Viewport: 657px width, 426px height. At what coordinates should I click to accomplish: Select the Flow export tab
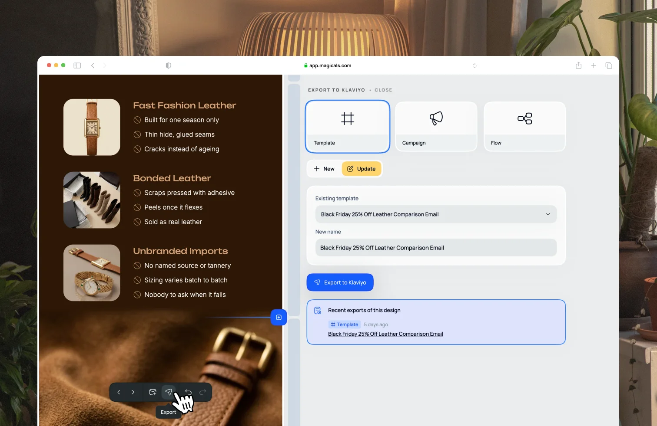[525, 127]
